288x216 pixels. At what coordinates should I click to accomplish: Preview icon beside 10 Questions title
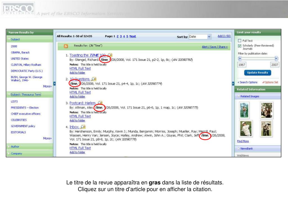coord(94,79)
